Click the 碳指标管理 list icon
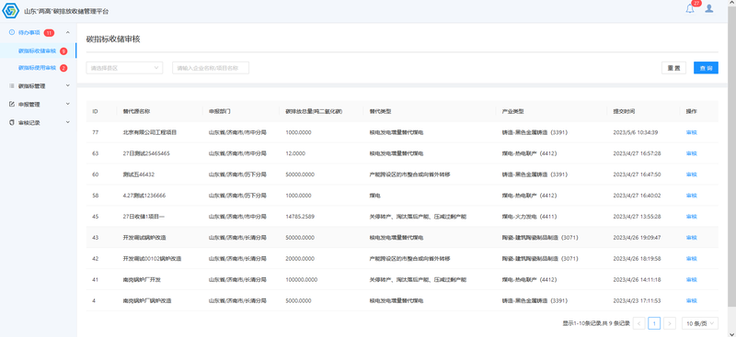The height and width of the screenshot is (337, 736). [12, 85]
